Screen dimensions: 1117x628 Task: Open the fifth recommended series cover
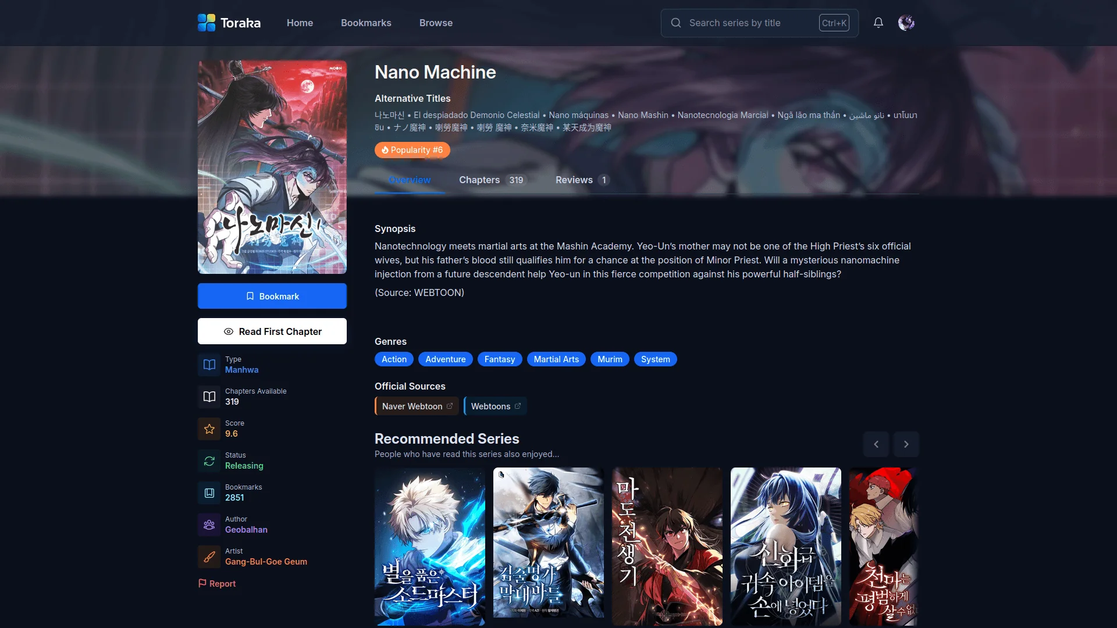(884, 547)
